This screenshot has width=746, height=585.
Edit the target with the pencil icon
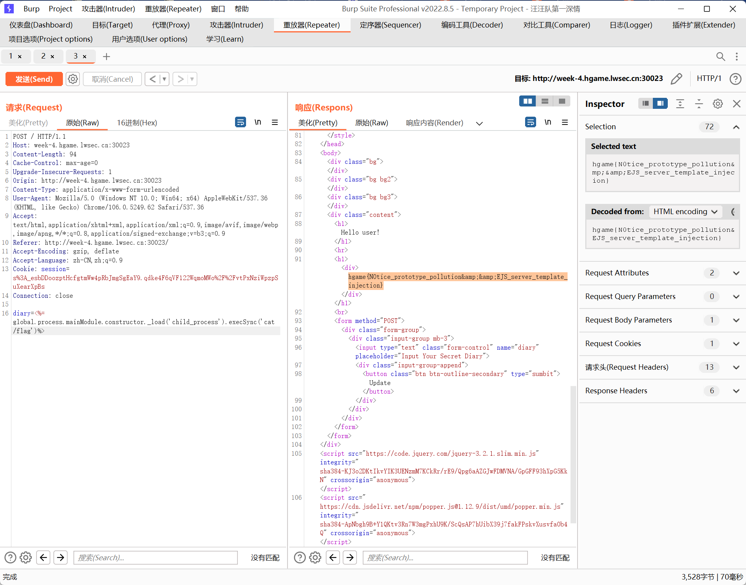676,79
